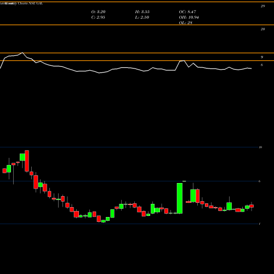Image resolution: width=274 pixels, height=274 pixels.
Task: Select the OC: 8.47 reading
Action: click(x=187, y=12)
